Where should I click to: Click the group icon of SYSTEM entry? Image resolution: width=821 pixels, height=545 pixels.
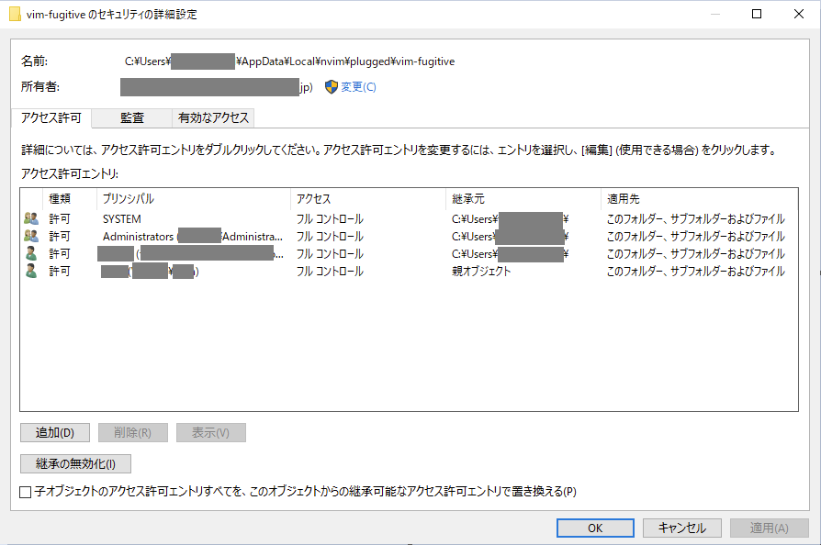[31, 218]
